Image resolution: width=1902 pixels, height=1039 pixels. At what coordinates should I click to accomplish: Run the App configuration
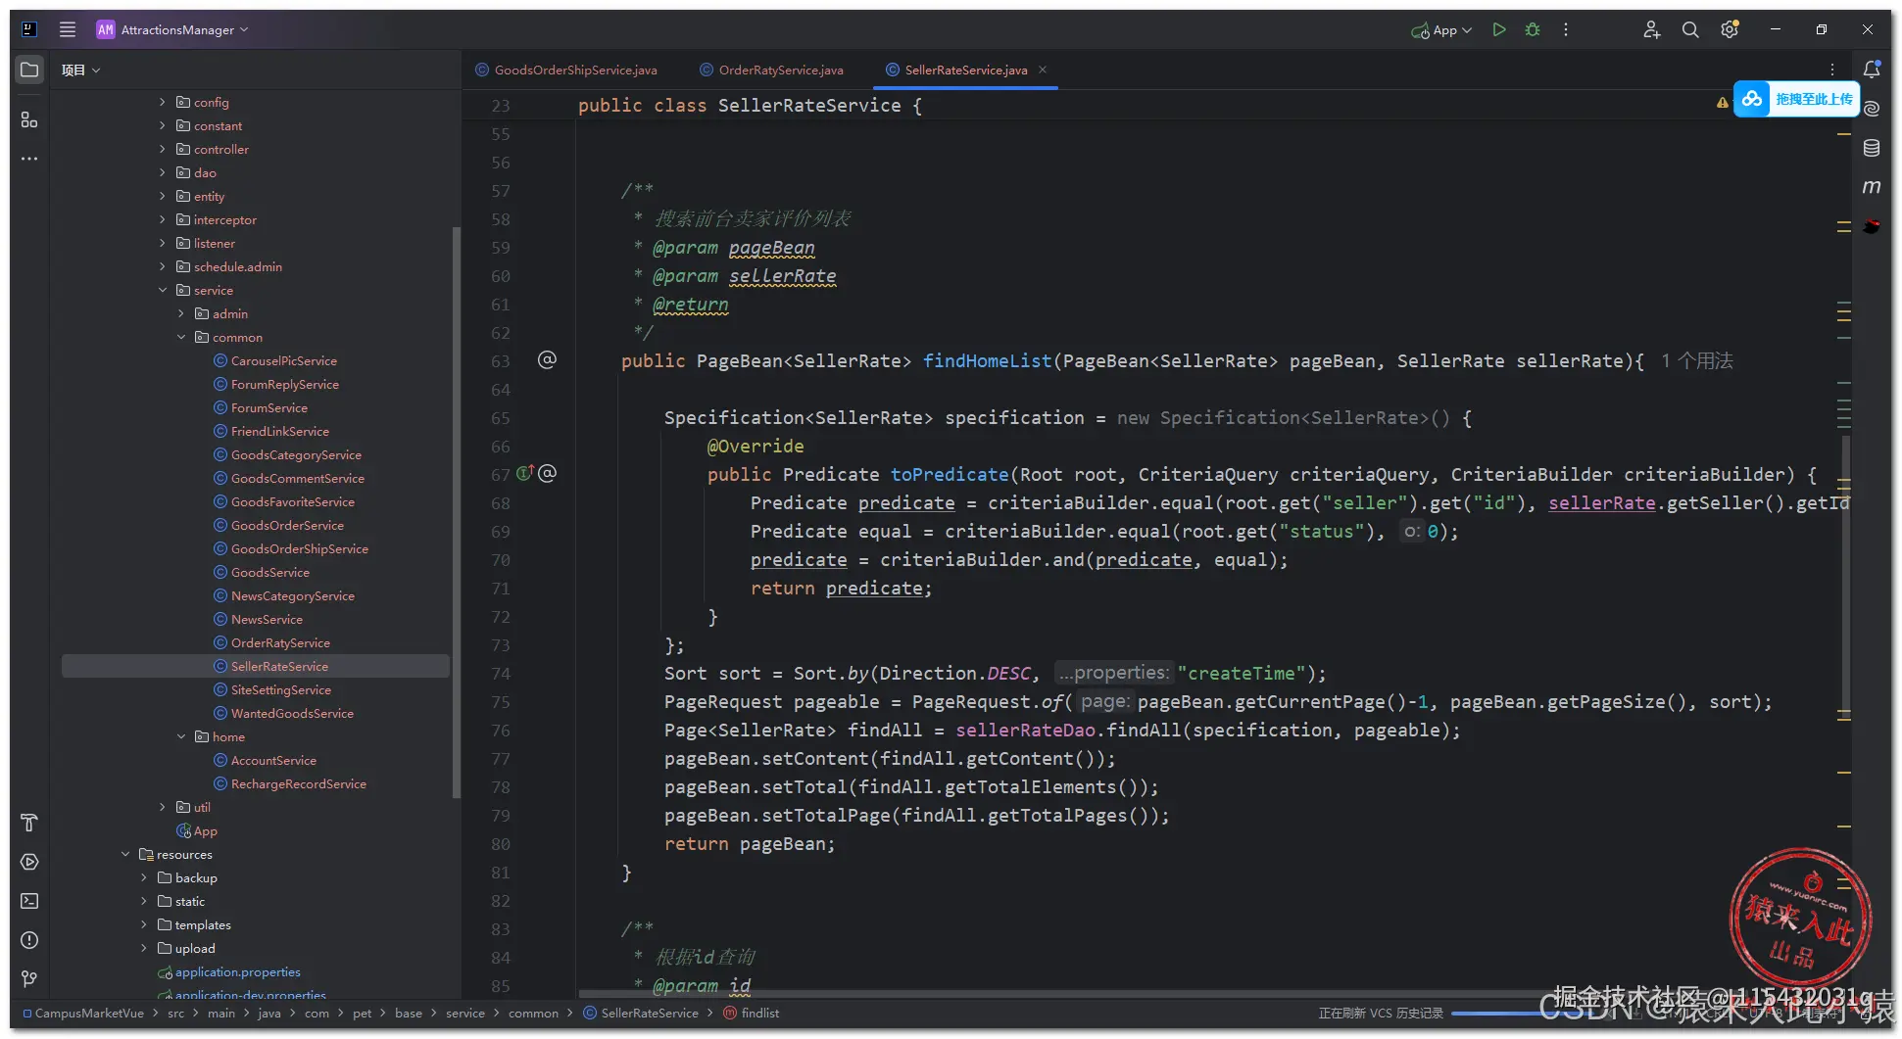pos(1499,29)
